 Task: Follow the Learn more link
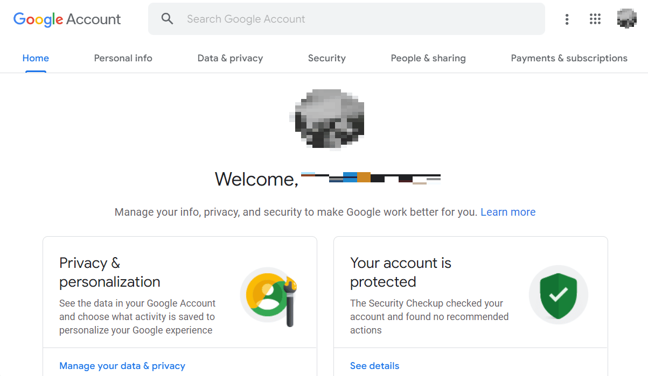(x=508, y=212)
